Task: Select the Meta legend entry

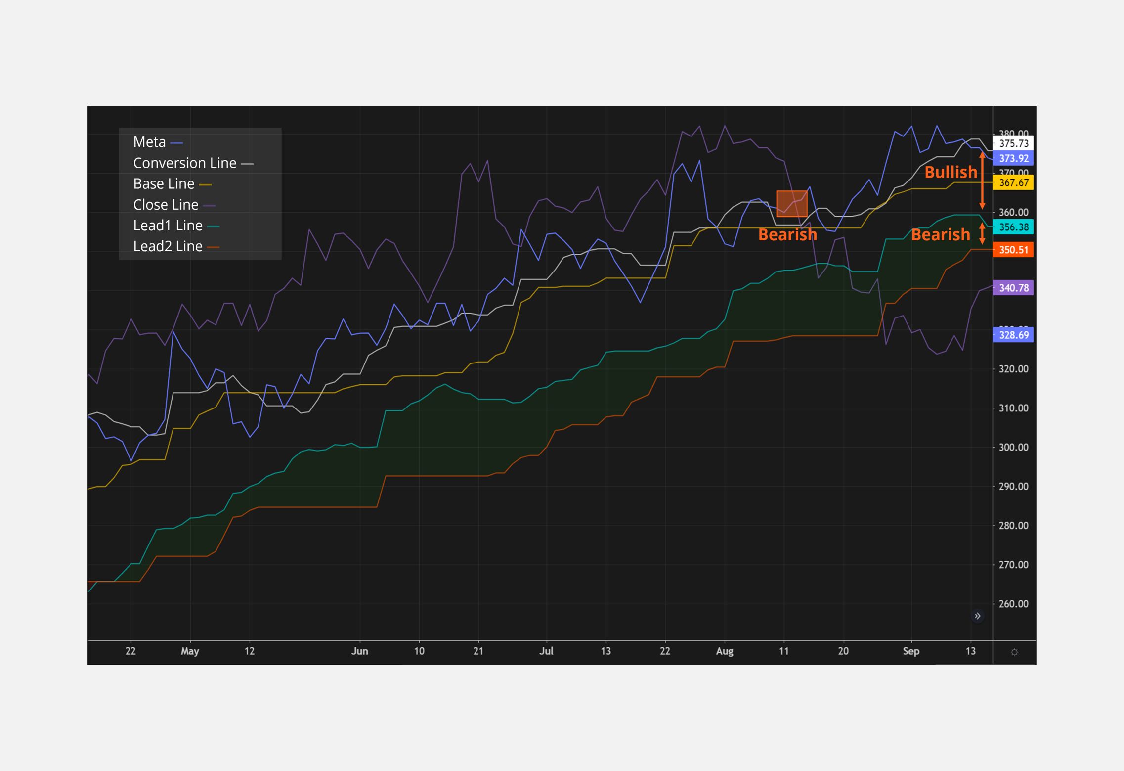Action: pyautogui.click(x=150, y=142)
